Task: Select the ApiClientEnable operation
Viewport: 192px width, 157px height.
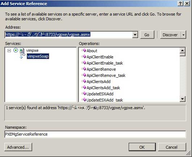Action: point(100,57)
